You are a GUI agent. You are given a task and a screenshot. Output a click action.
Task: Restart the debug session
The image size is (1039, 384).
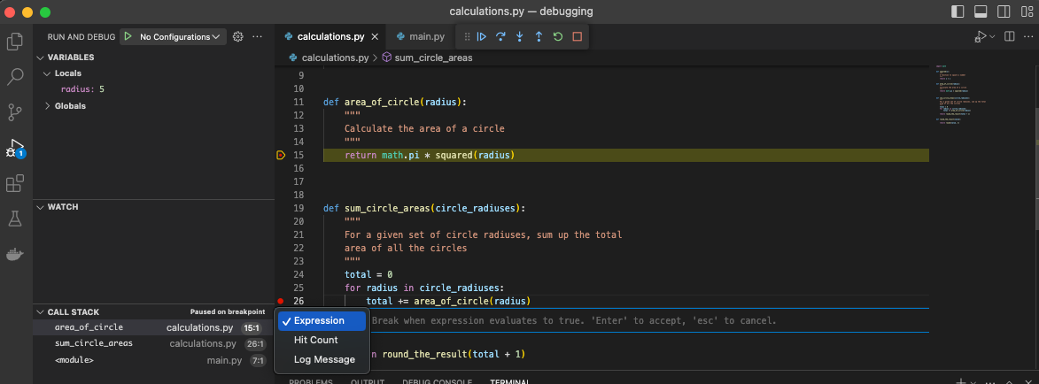558,36
